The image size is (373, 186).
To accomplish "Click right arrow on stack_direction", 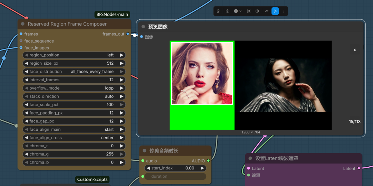I will (122, 96).
